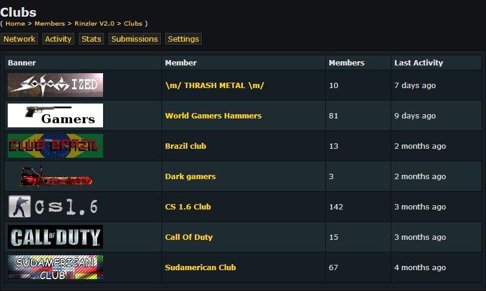Select the Stats tab
Image resolution: width=486 pixels, height=291 pixels.
[92, 39]
